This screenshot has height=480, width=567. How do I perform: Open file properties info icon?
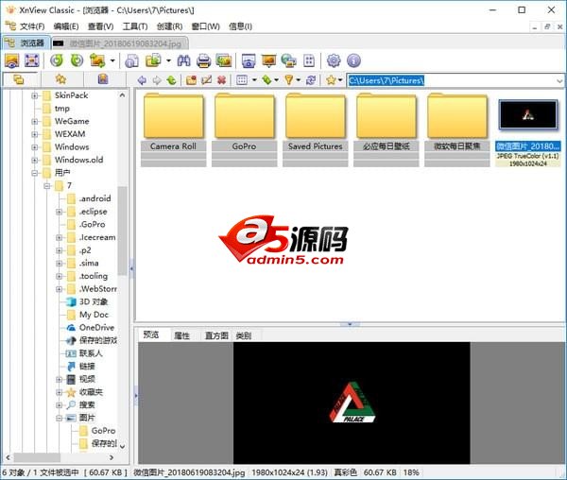point(131,60)
